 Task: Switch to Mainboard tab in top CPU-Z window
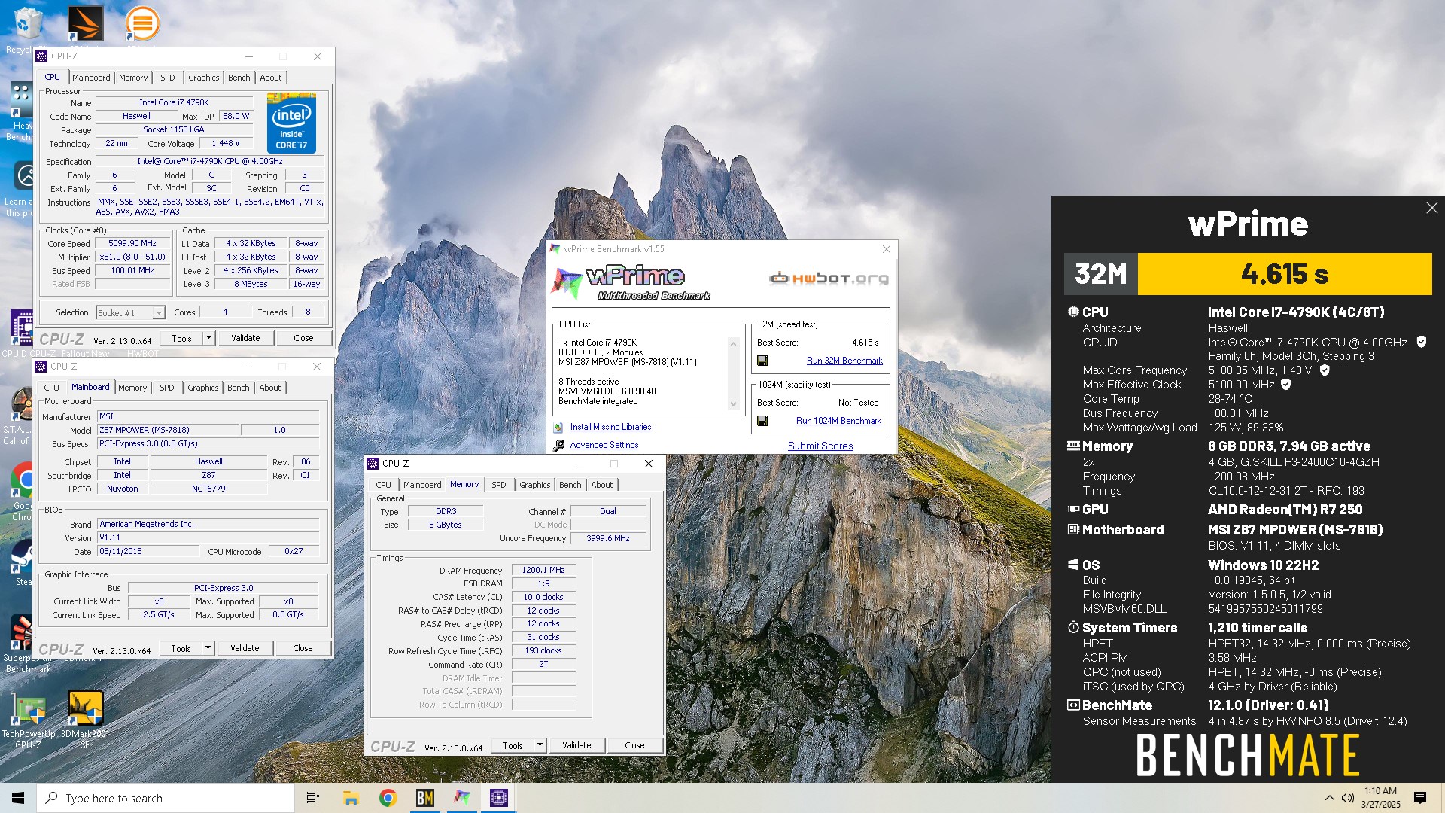pyautogui.click(x=91, y=78)
